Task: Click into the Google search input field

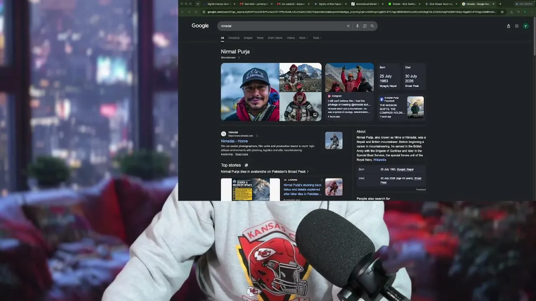Action: [283, 26]
